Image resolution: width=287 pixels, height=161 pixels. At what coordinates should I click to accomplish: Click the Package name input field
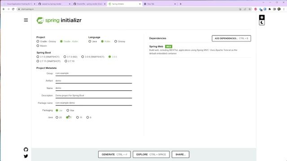(94, 103)
